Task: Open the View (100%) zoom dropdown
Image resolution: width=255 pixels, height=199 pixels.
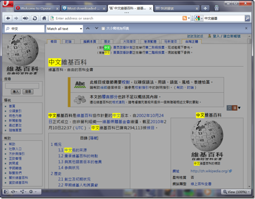Action: point(236,192)
